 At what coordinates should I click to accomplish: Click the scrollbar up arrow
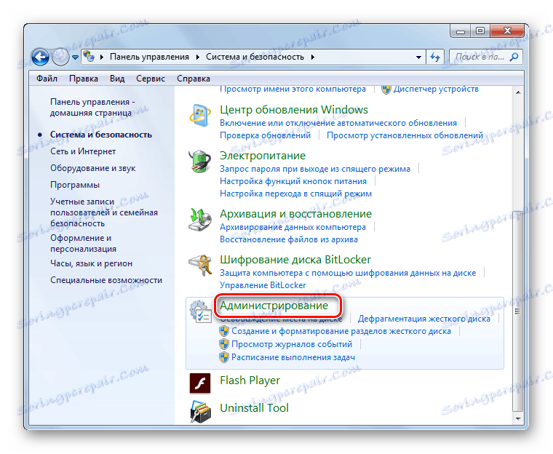click(518, 92)
